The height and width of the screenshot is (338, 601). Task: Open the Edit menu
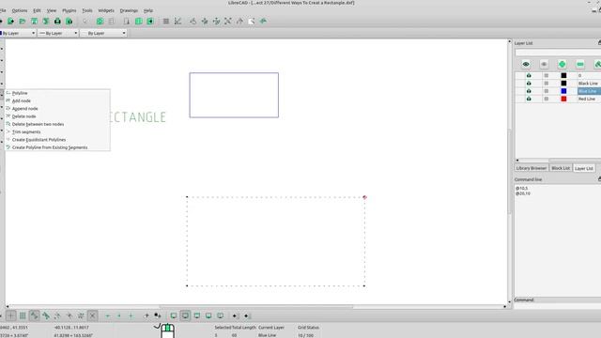[x=37, y=10]
